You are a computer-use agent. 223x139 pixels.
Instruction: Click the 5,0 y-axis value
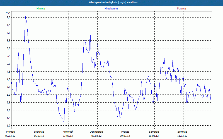[x=8, y=64]
